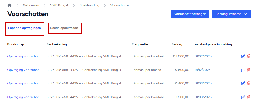The height and width of the screenshot is (111, 256).
Task: Navigate to VME Brug 4 breadcrumb
Action: [59, 5]
